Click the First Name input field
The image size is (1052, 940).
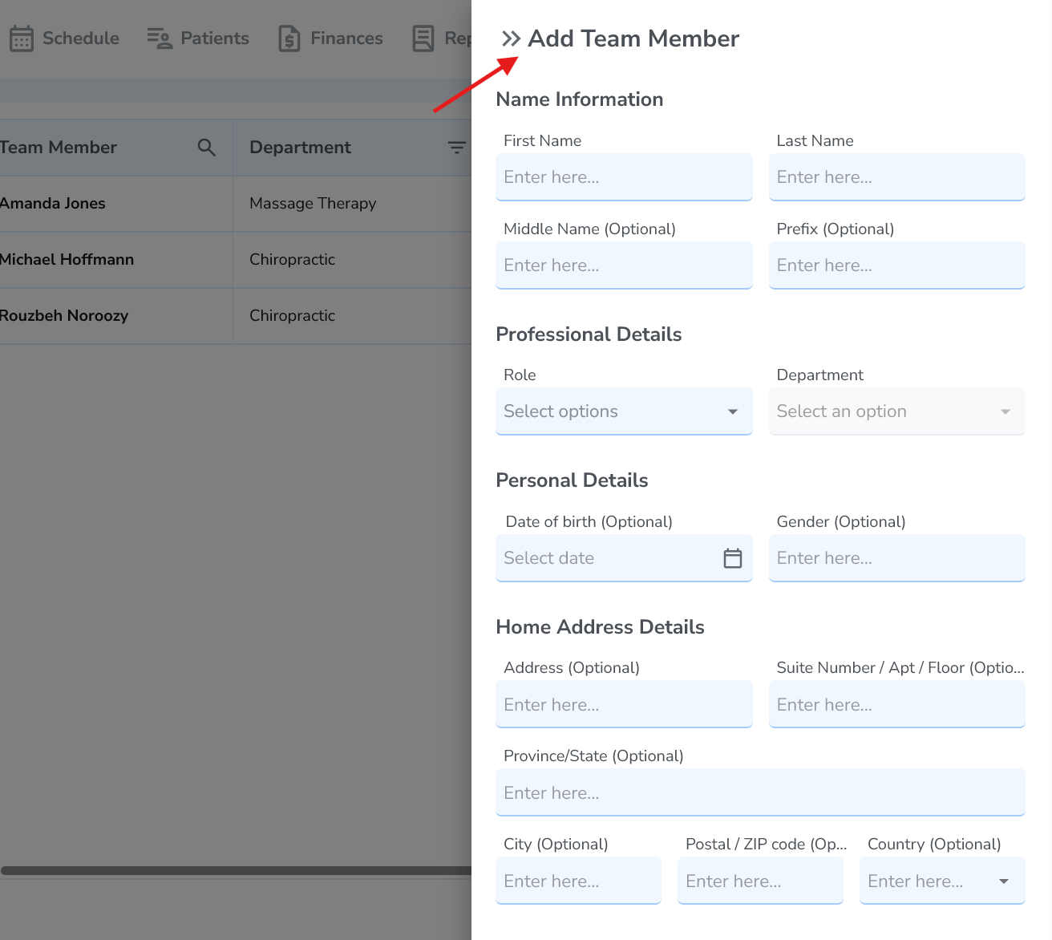coord(624,176)
